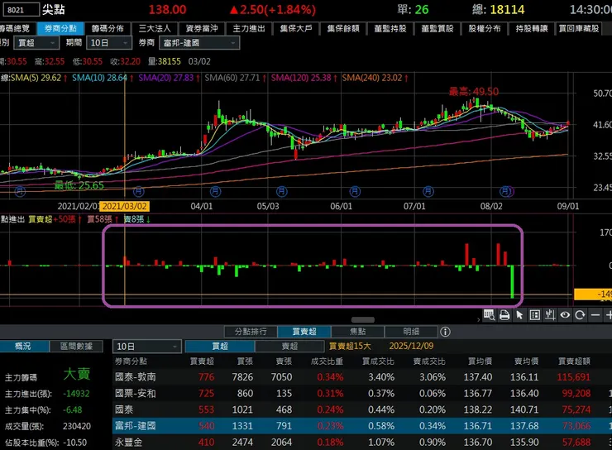The width and height of the screenshot is (612, 450).
Task: Click month marker near 2021/03/02
Action: pyautogui.click(x=139, y=191)
